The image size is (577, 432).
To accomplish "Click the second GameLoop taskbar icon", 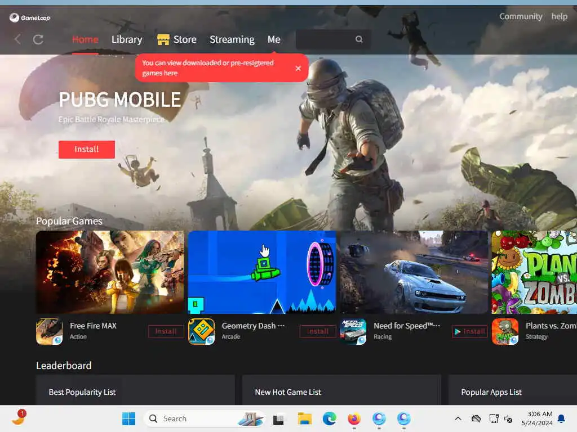I will (403, 418).
